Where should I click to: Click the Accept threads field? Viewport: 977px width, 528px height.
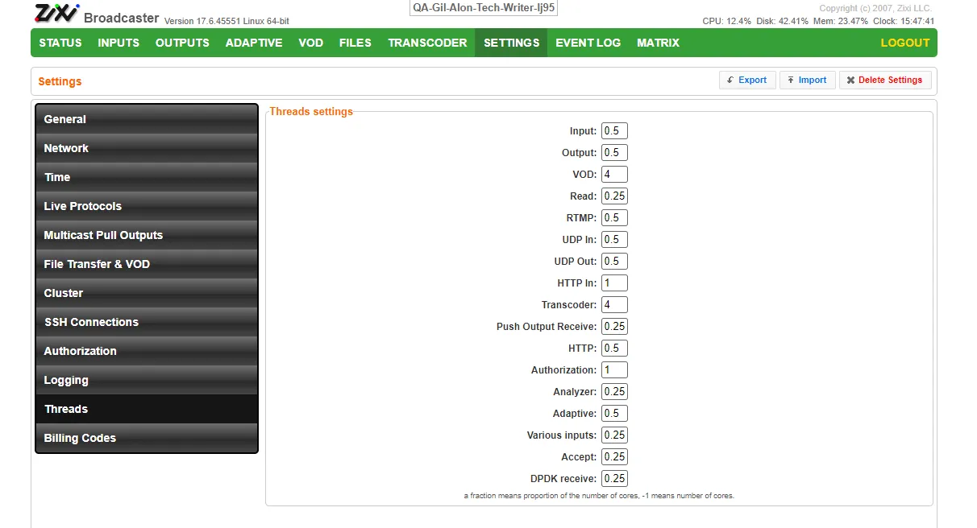pos(614,457)
